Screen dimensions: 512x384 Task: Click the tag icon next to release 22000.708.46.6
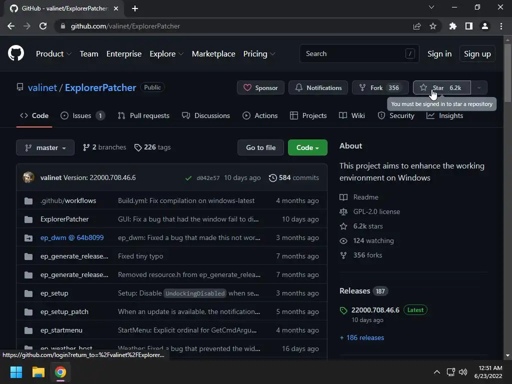click(x=343, y=310)
